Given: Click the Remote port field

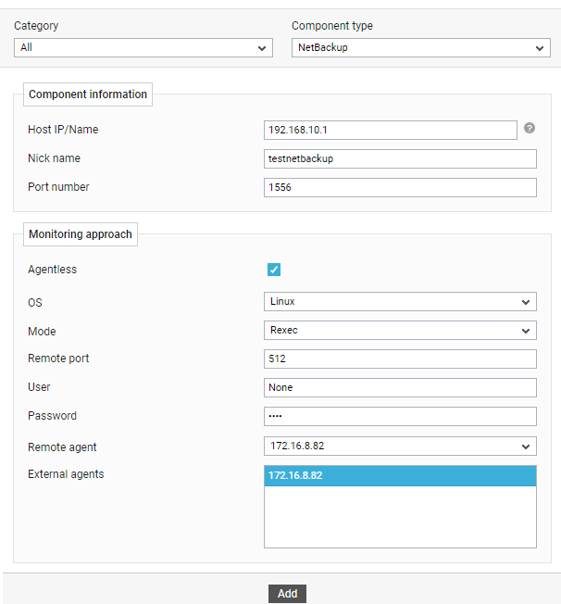Looking at the screenshot, I should (x=400, y=359).
